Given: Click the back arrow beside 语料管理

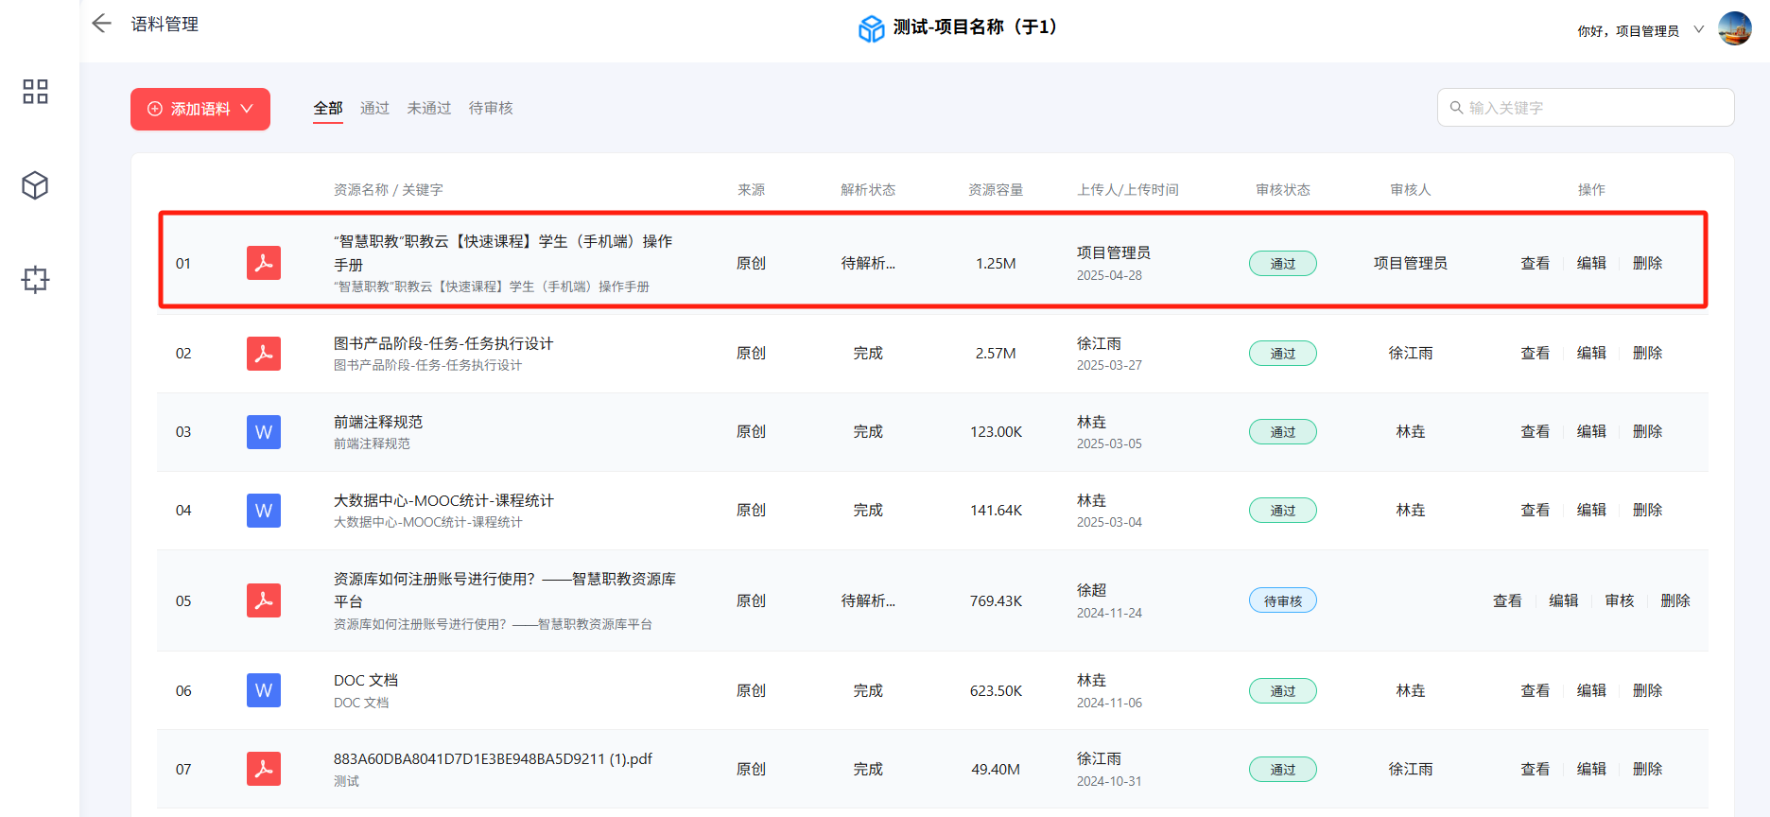Looking at the screenshot, I should tap(101, 24).
